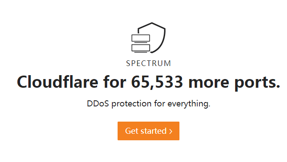Click the word protection in the subtitle
The image size is (287, 162).
tap(132, 104)
